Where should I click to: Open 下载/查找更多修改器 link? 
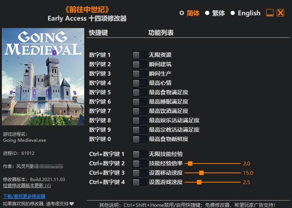click(x=24, y=196)
